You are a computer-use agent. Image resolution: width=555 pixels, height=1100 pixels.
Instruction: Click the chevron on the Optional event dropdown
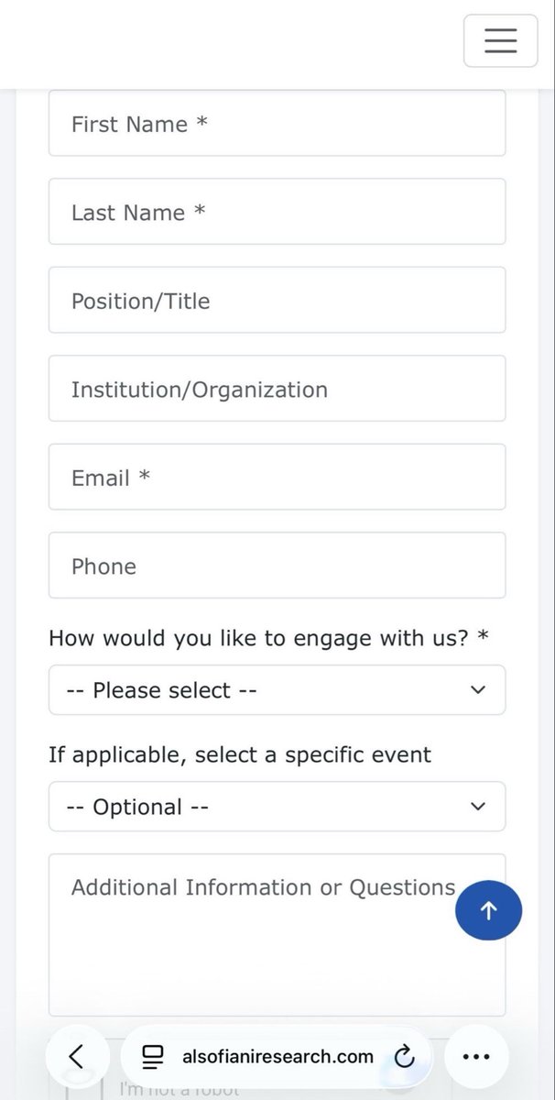pyautogui.click(x=477, y=807)
